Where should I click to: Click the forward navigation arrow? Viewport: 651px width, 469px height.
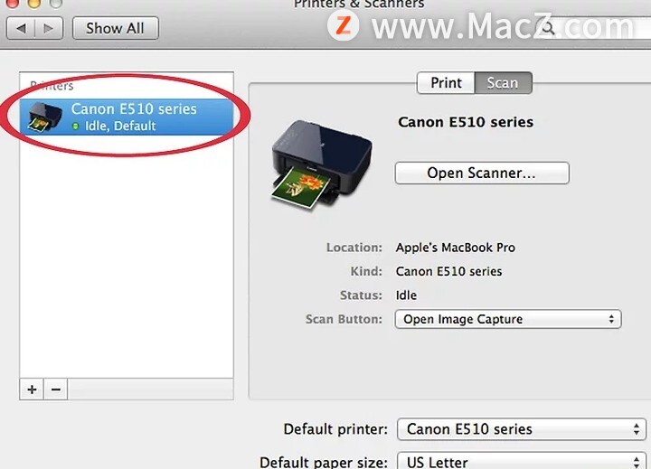point(49,28)
